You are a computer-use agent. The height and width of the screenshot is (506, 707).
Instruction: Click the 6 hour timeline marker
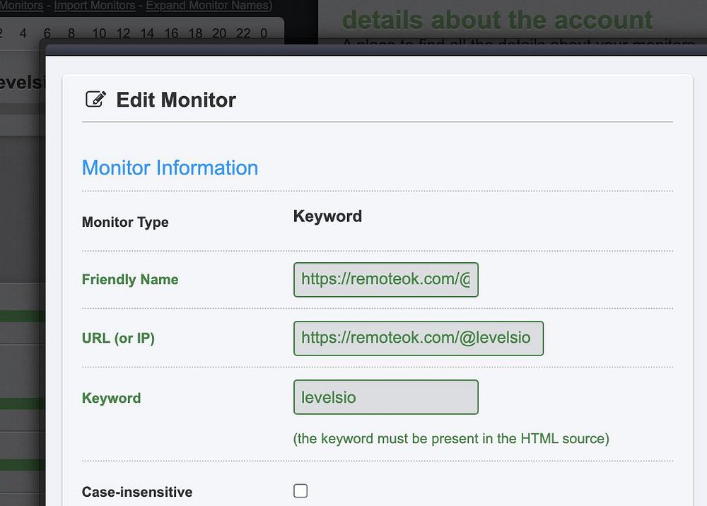point(47,33)
